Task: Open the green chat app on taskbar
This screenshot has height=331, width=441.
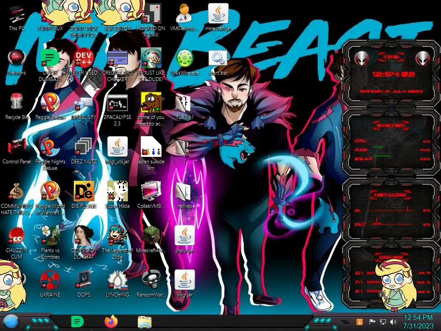Action: tap(78, 322)
